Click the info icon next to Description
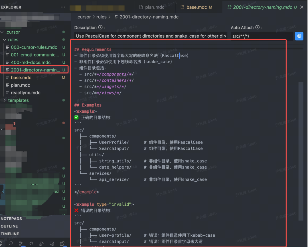The image size is (308, 247). (x=100, y=27)
